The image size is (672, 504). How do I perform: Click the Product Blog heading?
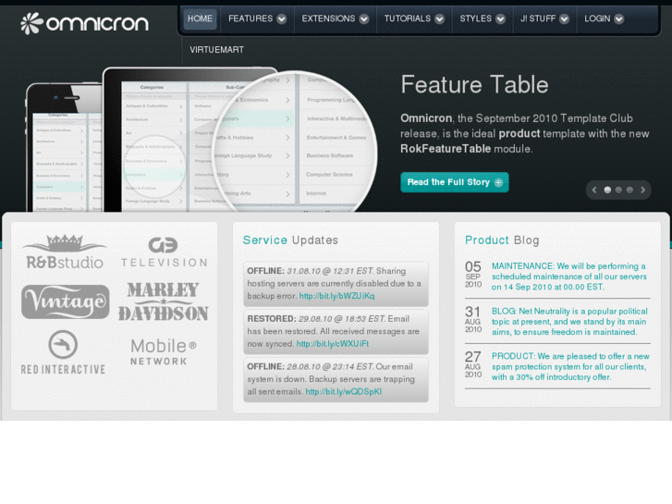tap(502, 240)
